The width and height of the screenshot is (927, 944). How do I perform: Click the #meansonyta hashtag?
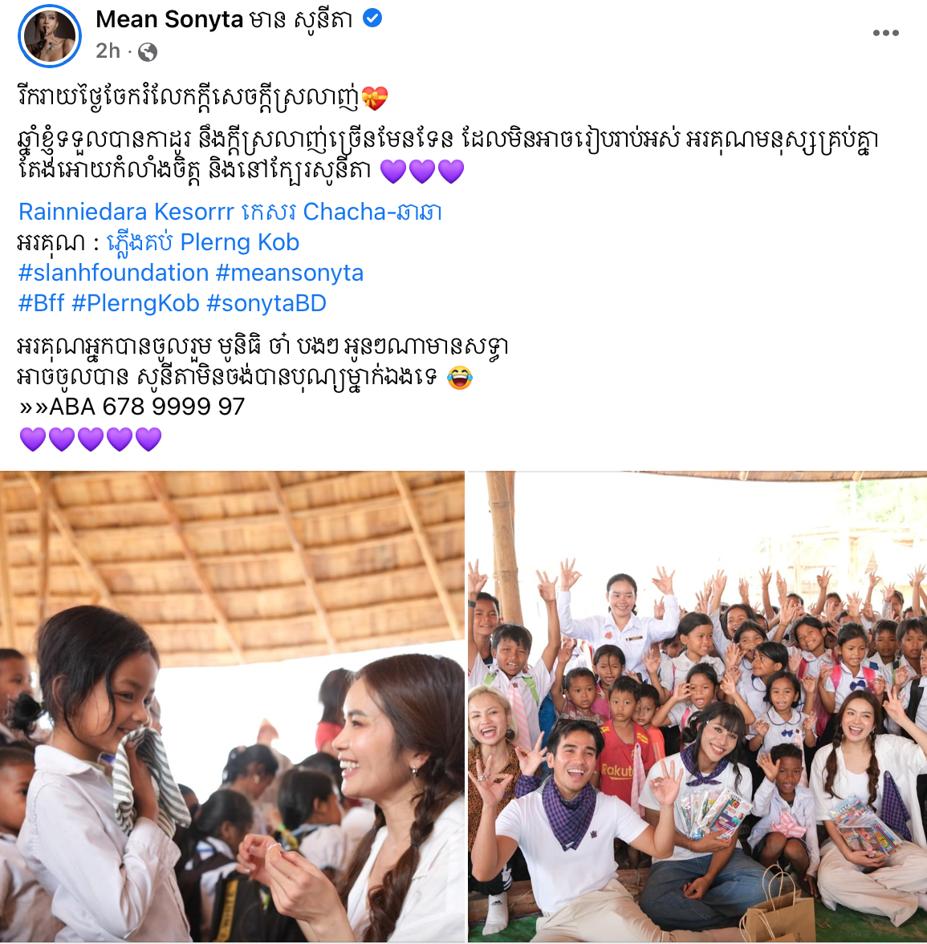(x=290, y=273)
